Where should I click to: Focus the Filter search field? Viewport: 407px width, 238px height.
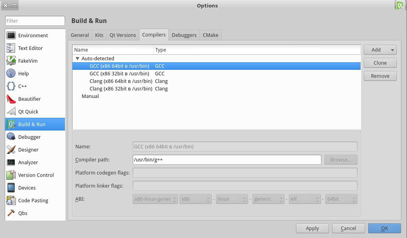[x=35, y=21]
